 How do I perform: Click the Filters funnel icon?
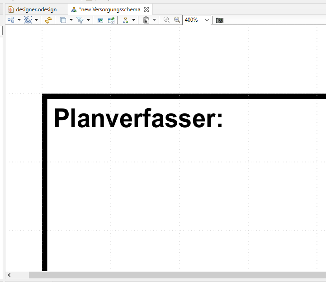coord(80,20)
